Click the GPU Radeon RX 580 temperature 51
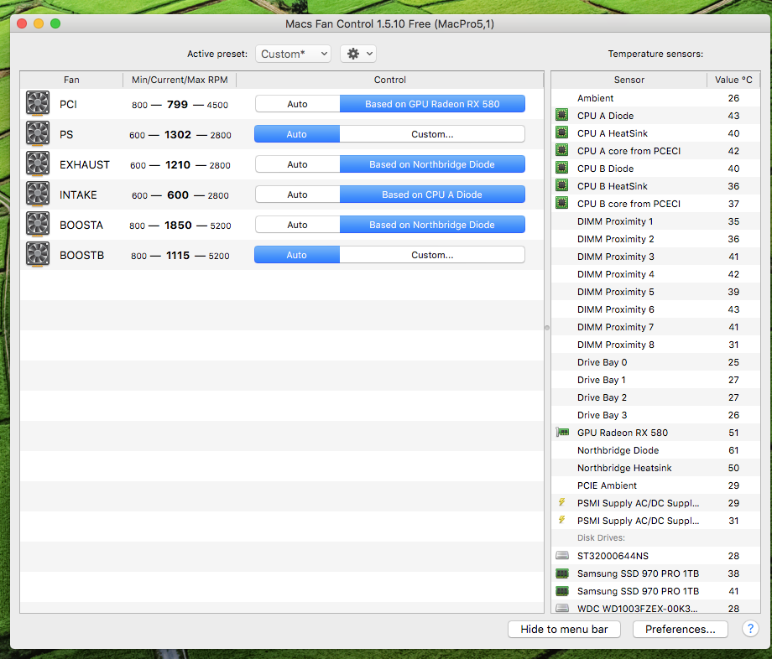 coord(733,433)
